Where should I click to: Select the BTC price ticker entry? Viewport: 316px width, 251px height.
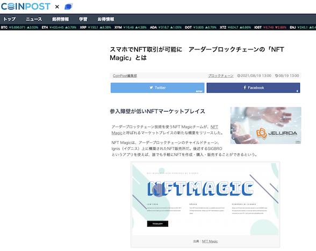(x=19, y=27)
